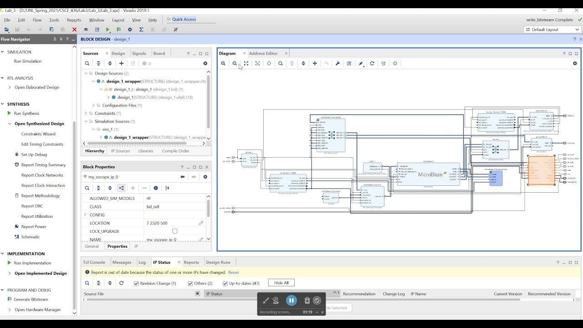The width and height of the screenshot is (583, 328).
Task: Open the Tools menu
Action: 54,20
